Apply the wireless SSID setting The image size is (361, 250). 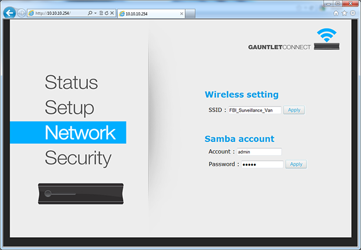coord(294,110)
